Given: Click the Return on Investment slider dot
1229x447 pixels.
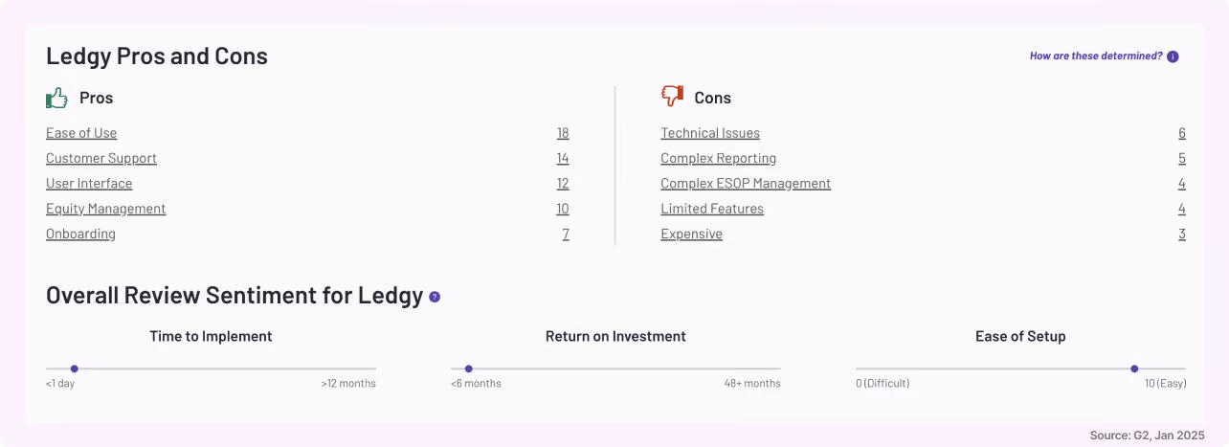Looking at the screenshot, I should coord(468,369).
